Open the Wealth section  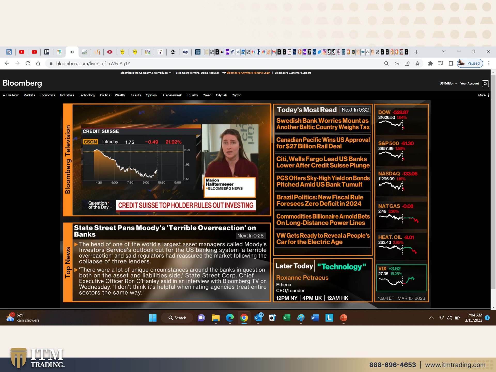[x=120, y=95]
